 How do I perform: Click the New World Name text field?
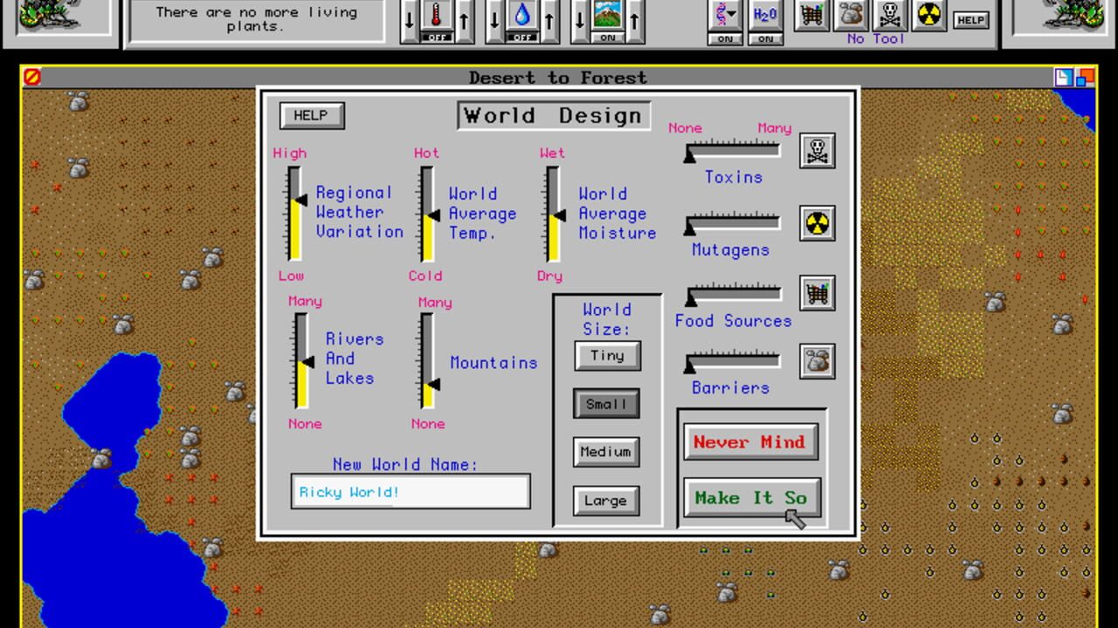coord(411,492)
